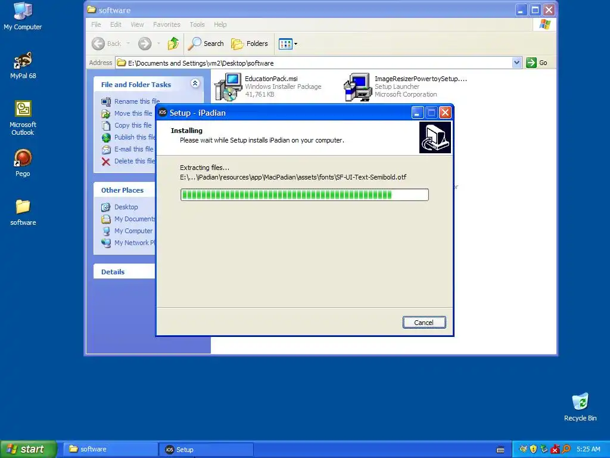Click the Go button
Viewport: 610px width, 458px height.
537,63
